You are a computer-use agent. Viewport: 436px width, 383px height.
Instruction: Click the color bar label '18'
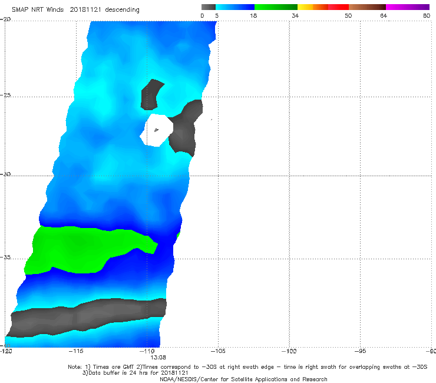(x=253, y=15)
